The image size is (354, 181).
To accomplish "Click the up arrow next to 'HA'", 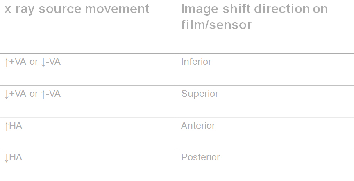I will tap(7, 126).
